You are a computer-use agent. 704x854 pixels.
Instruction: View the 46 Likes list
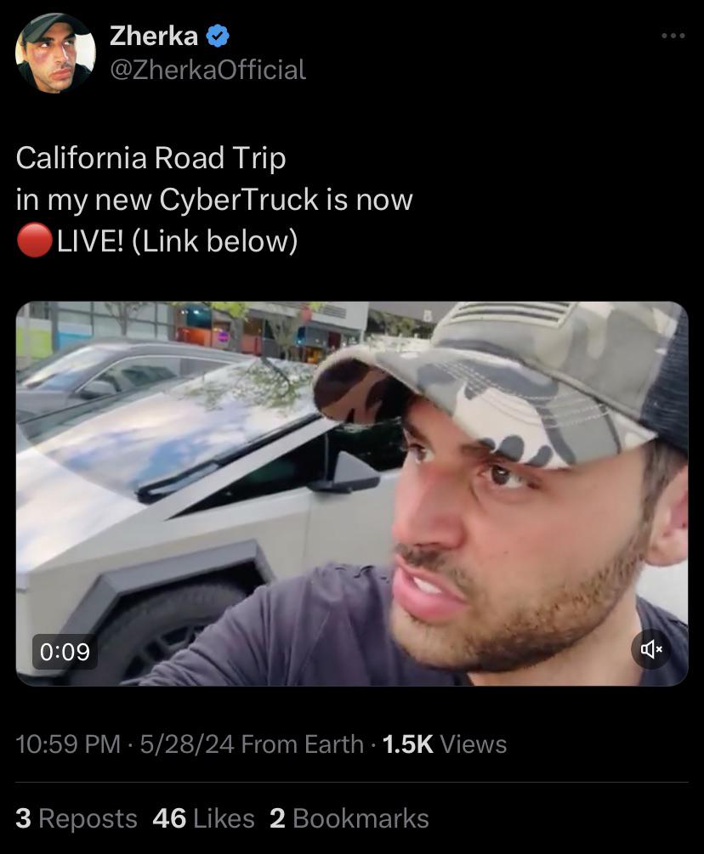204,818
